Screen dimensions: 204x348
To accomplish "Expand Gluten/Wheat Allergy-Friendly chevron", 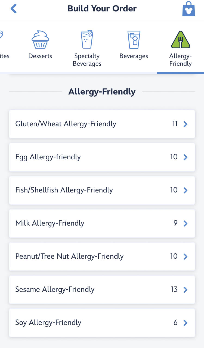I will click(x=186, y=124).
